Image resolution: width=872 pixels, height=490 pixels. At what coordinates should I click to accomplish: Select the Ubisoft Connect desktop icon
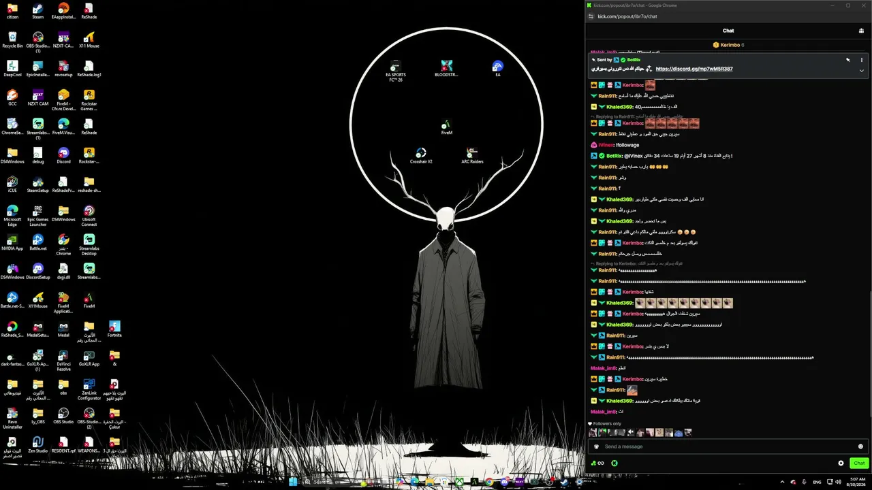coord(89,216)
